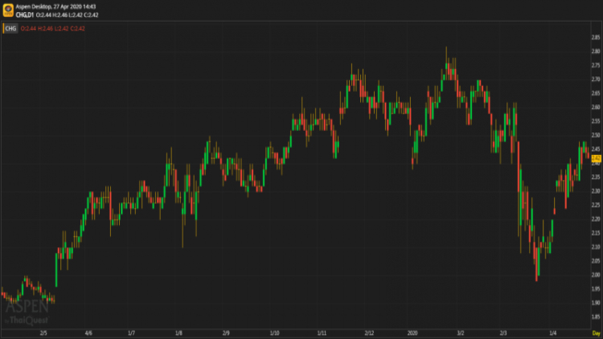Click the 1/4 date on time axis
Image resolution: width=603 pixels, height=339 pixels.
pyautogui.click(x=553, y=332)
